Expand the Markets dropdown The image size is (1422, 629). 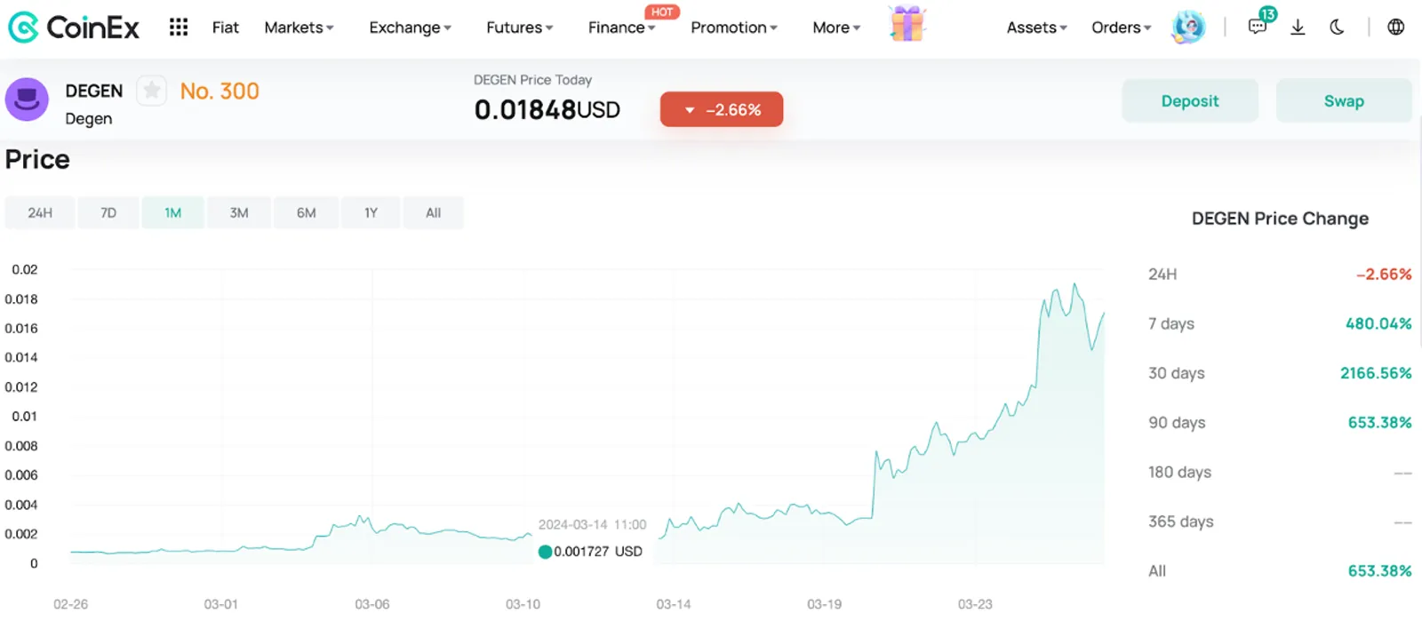[x=299, y=28]
